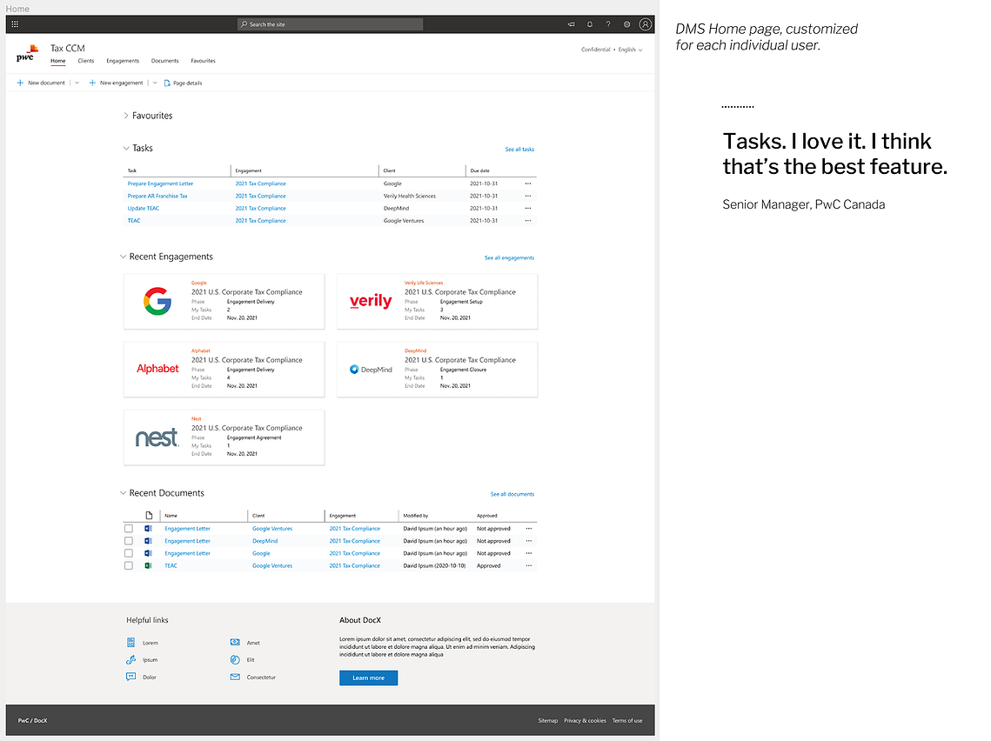Open more options for Update TEAC task
Screen dimensions: 991x741
click(x=528, y=209)
